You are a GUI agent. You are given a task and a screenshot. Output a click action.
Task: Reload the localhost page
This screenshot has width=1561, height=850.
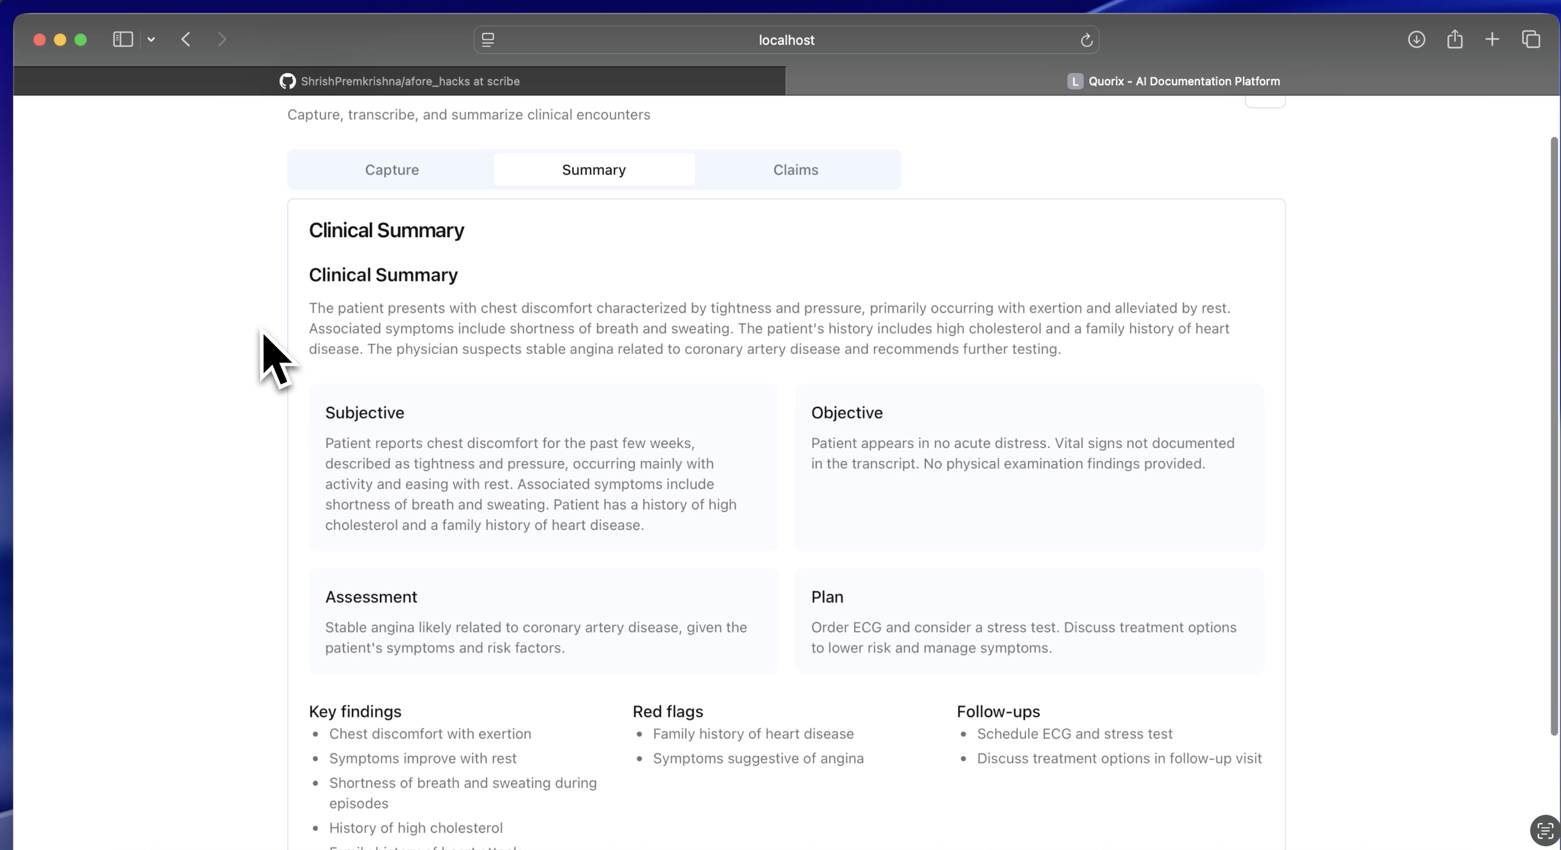tap(1086, 40)
